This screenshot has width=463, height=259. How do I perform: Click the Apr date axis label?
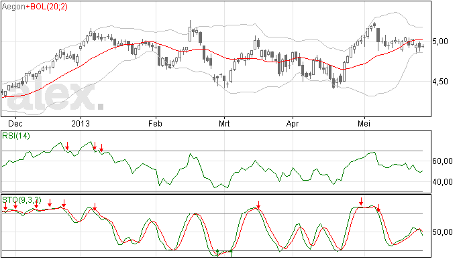coord(293,123)
